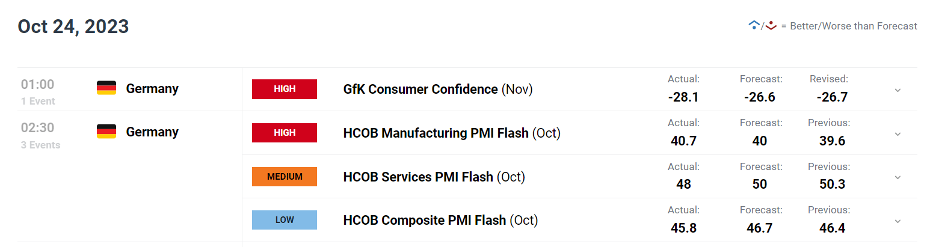This screenshot has height=247, width=927.
Task: Open HCOB Manufacturing PMI Flash event
Action: coord(436,133)
